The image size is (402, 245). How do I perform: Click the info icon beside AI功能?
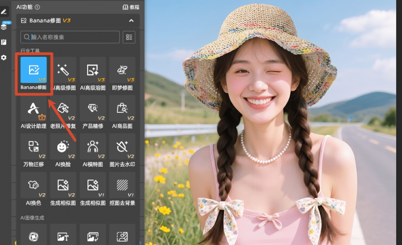point(37,7)
